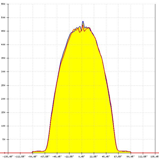Viewport: 159px width, 159px height.
Task: Select the -112.5° x-axis label
Action: point(20,157)
